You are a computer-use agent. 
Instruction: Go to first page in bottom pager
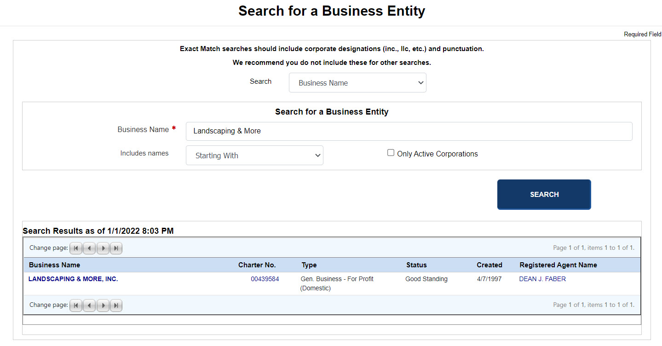pos(76,305)
